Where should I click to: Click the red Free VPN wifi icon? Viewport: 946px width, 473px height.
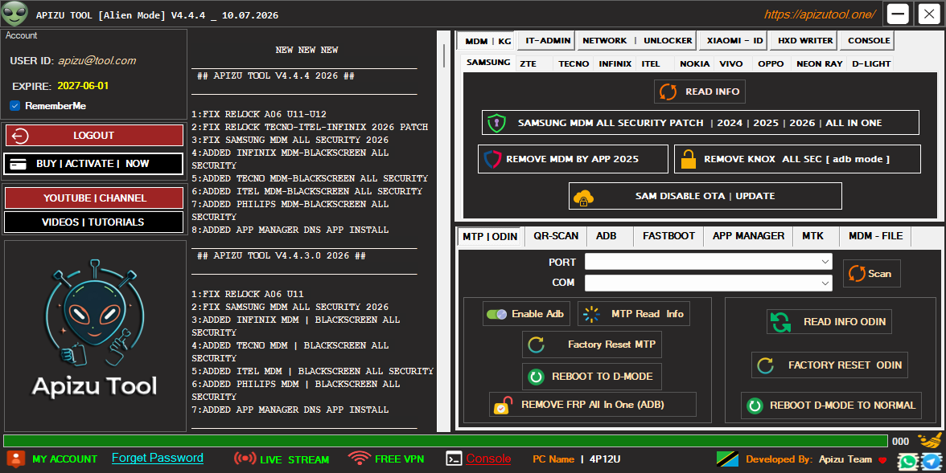[x=359, y=459]
